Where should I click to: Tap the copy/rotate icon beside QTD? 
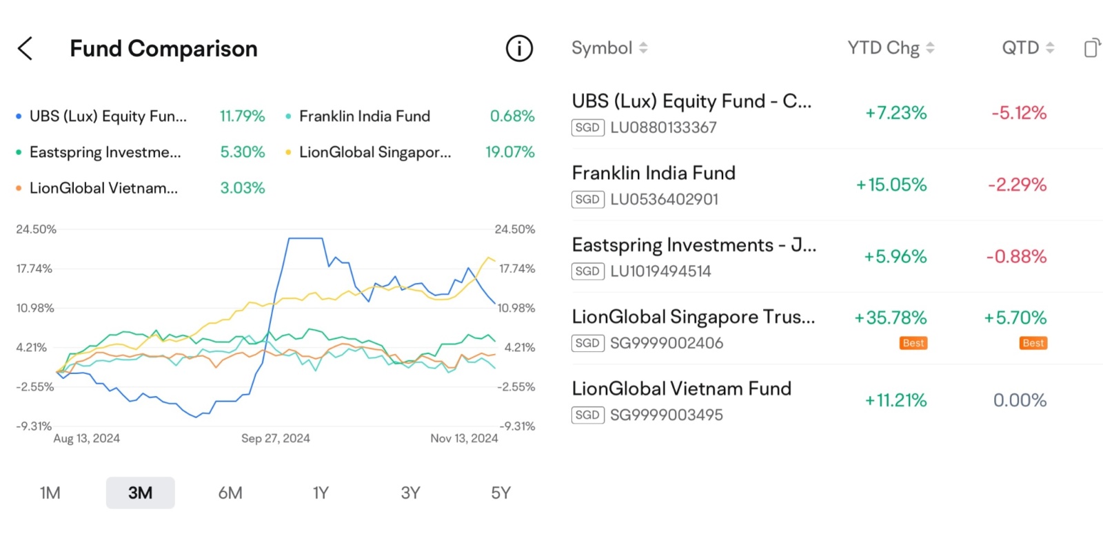[x=1092, y=48]
